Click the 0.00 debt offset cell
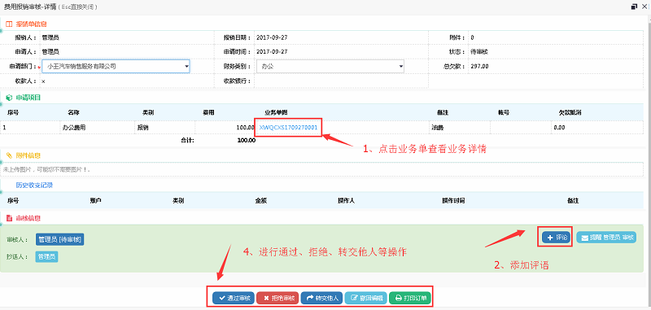Screen dimensions: 651x310 click(x=597, y=128)
